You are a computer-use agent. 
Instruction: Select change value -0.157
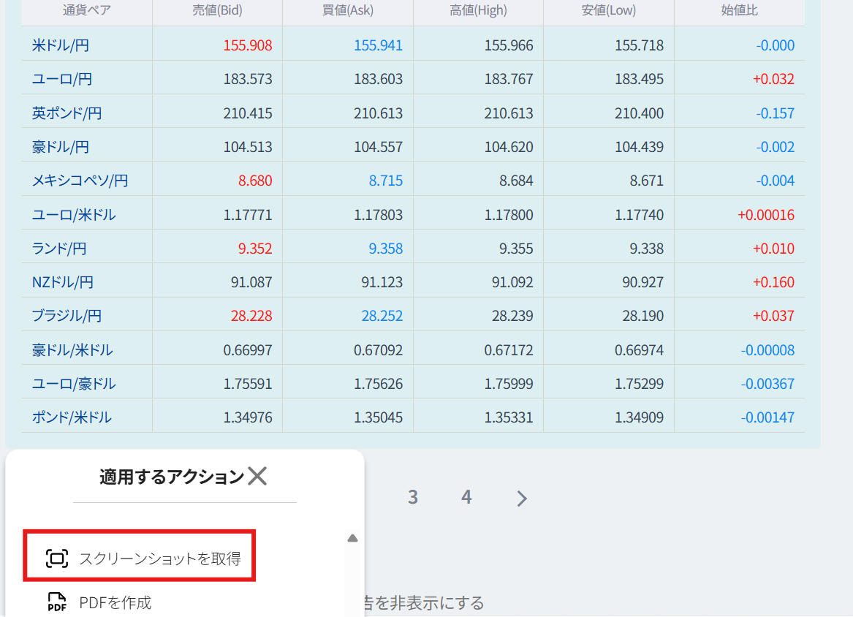[776, 113]
